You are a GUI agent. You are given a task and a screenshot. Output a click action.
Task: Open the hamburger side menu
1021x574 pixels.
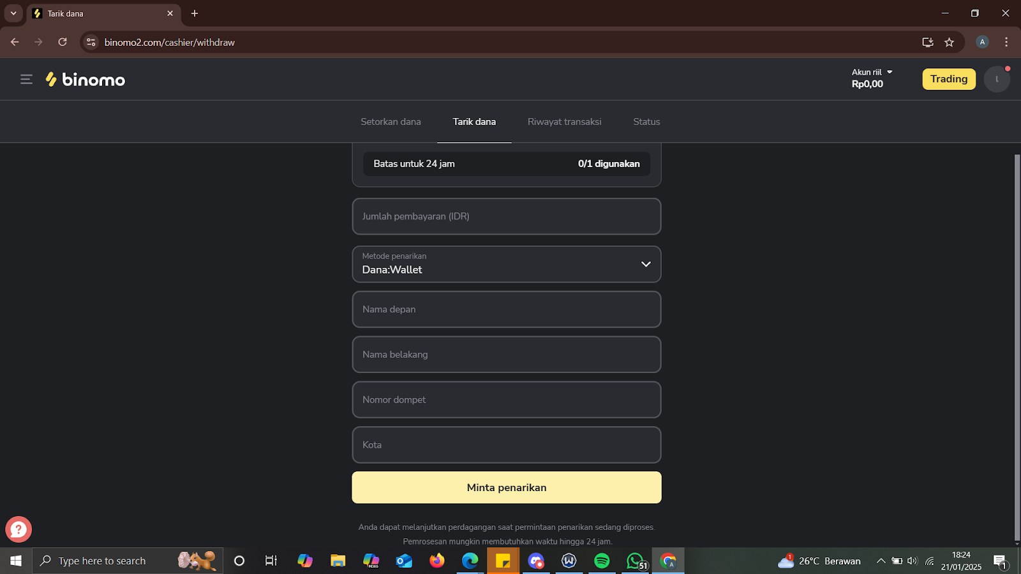[x=26, y=79]
